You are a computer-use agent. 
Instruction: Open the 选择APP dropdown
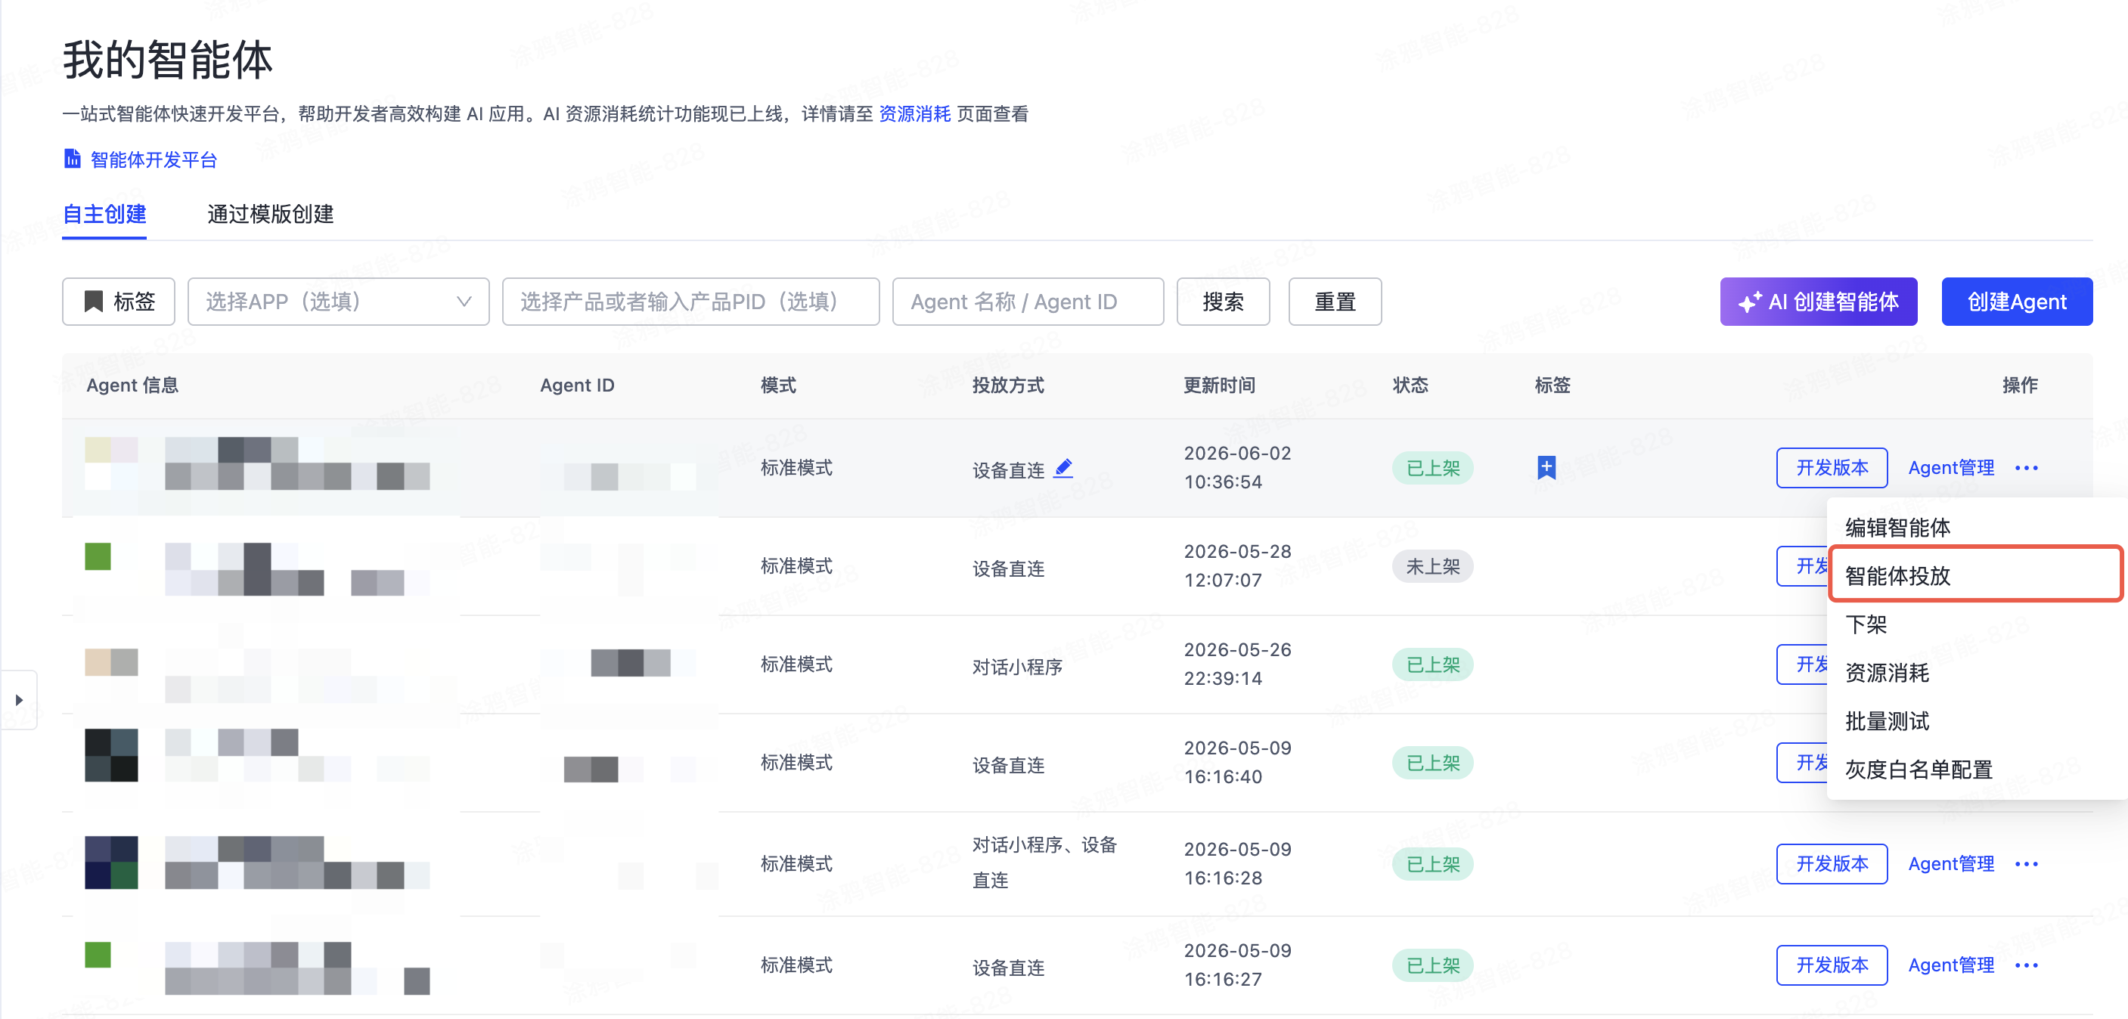338,302
